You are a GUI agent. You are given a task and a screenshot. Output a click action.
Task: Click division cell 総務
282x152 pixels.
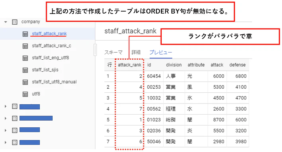pyautogui.click(x=171, y=120)
